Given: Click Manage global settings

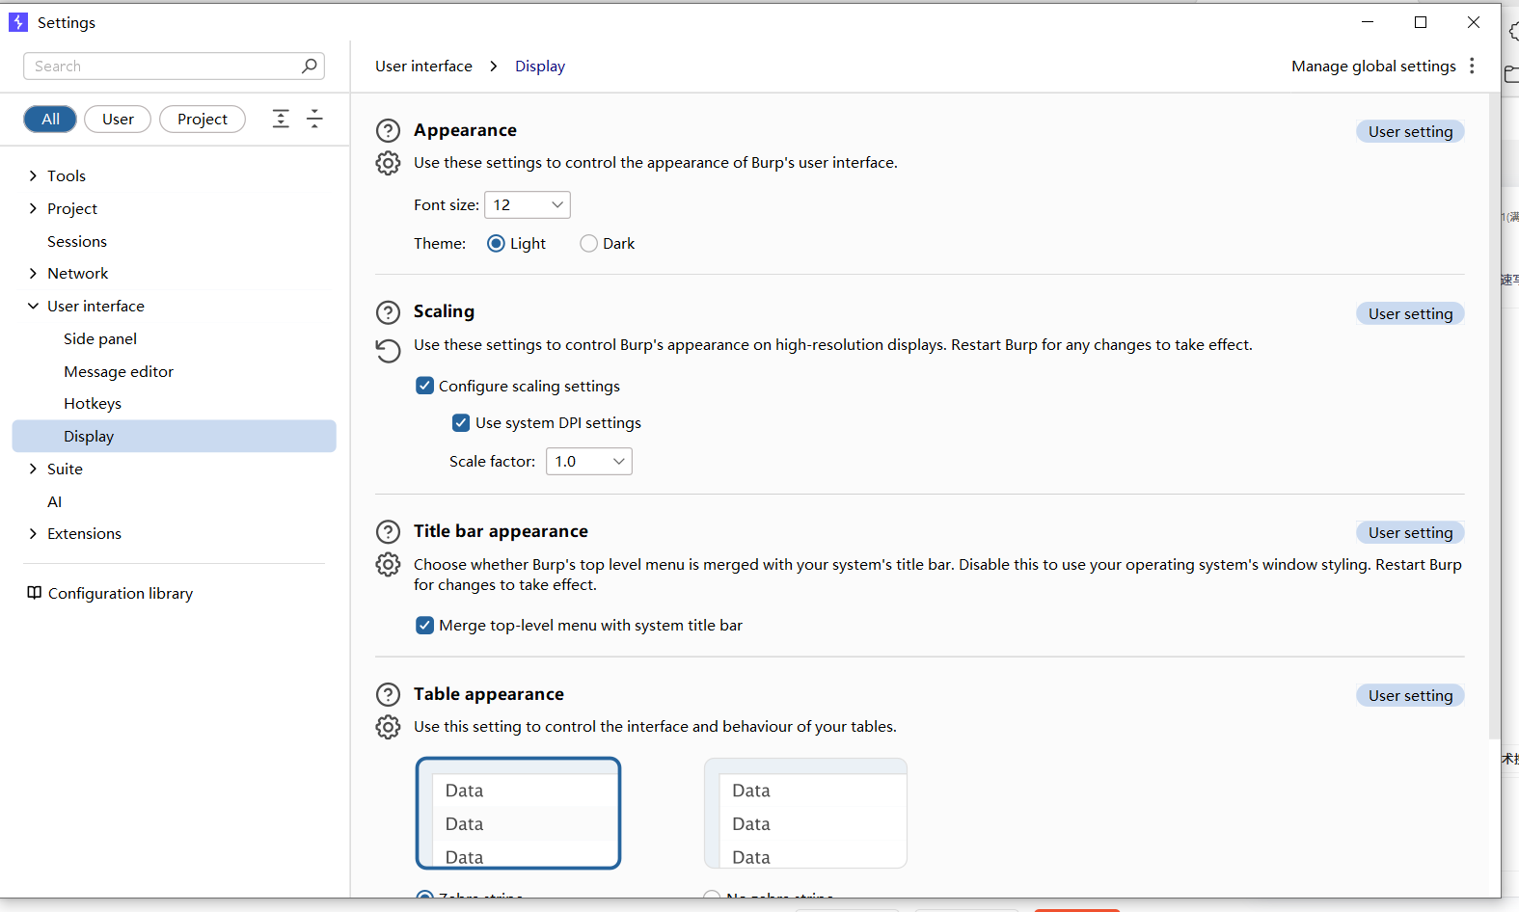Looking at the screenshot, I should (x=1373, y=66).
